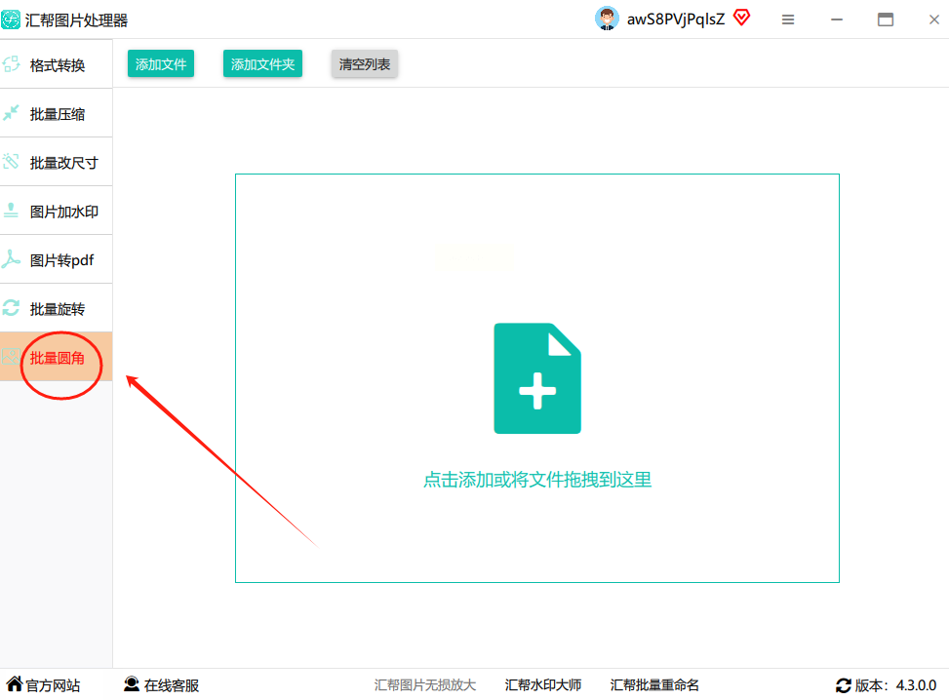Click the 点击添加或将文件拖拽到这里 text
Image resolution: width=949 pixels, height=700 pixels.
537,480
